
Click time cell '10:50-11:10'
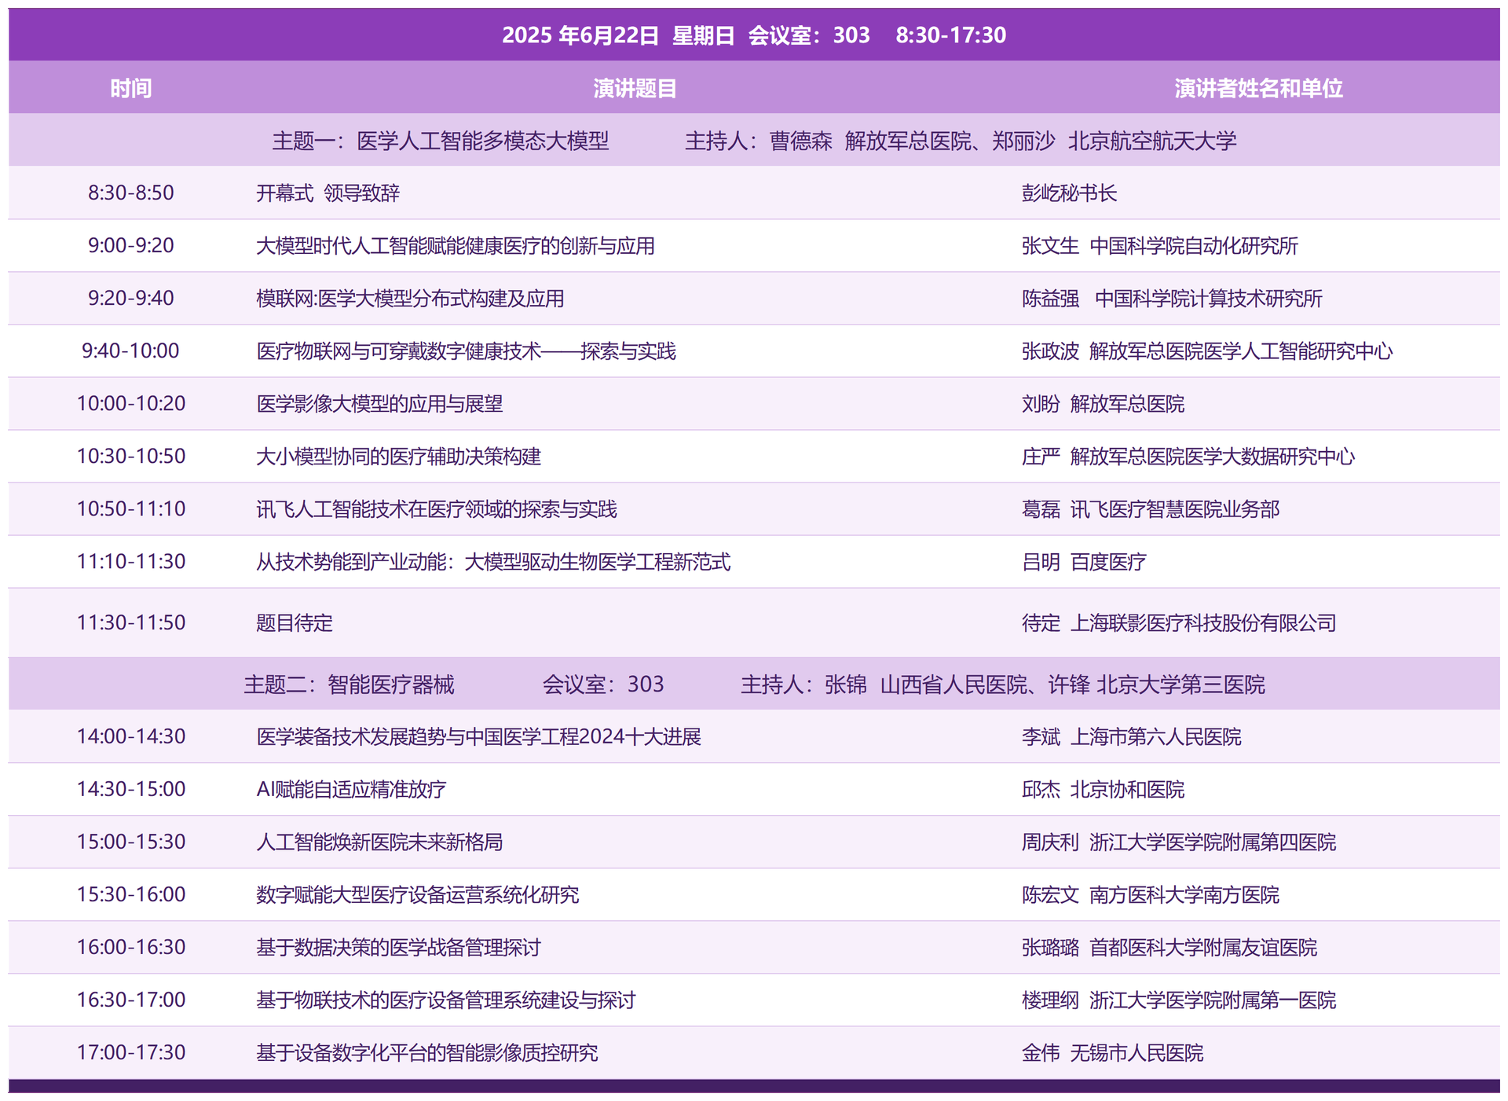click(x=130, y=508)
